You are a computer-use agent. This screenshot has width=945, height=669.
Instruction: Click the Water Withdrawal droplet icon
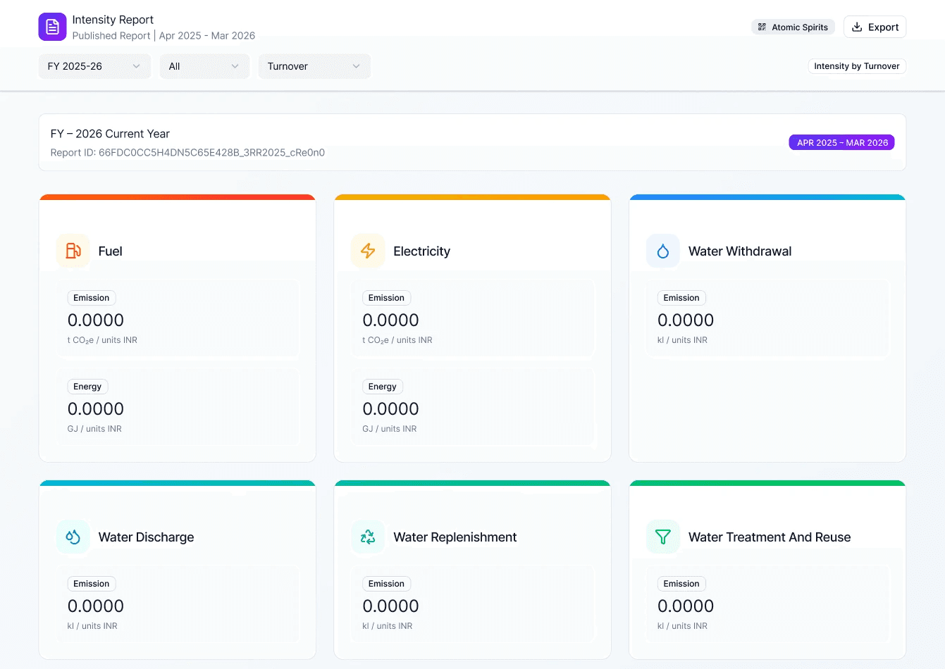663,251
